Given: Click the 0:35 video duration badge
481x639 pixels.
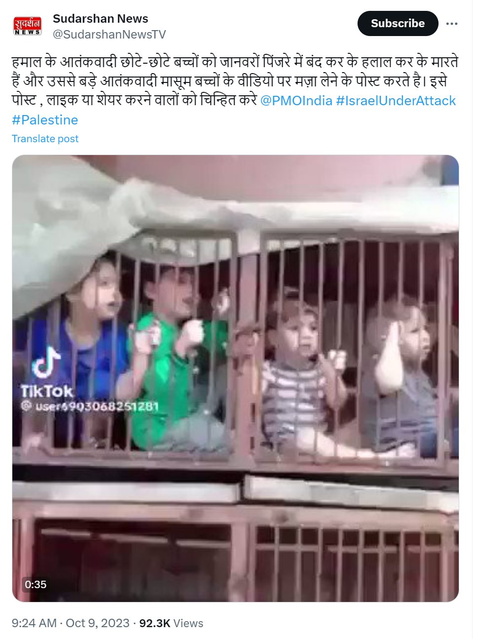Looking at the screenshot, I should [36, 585].
